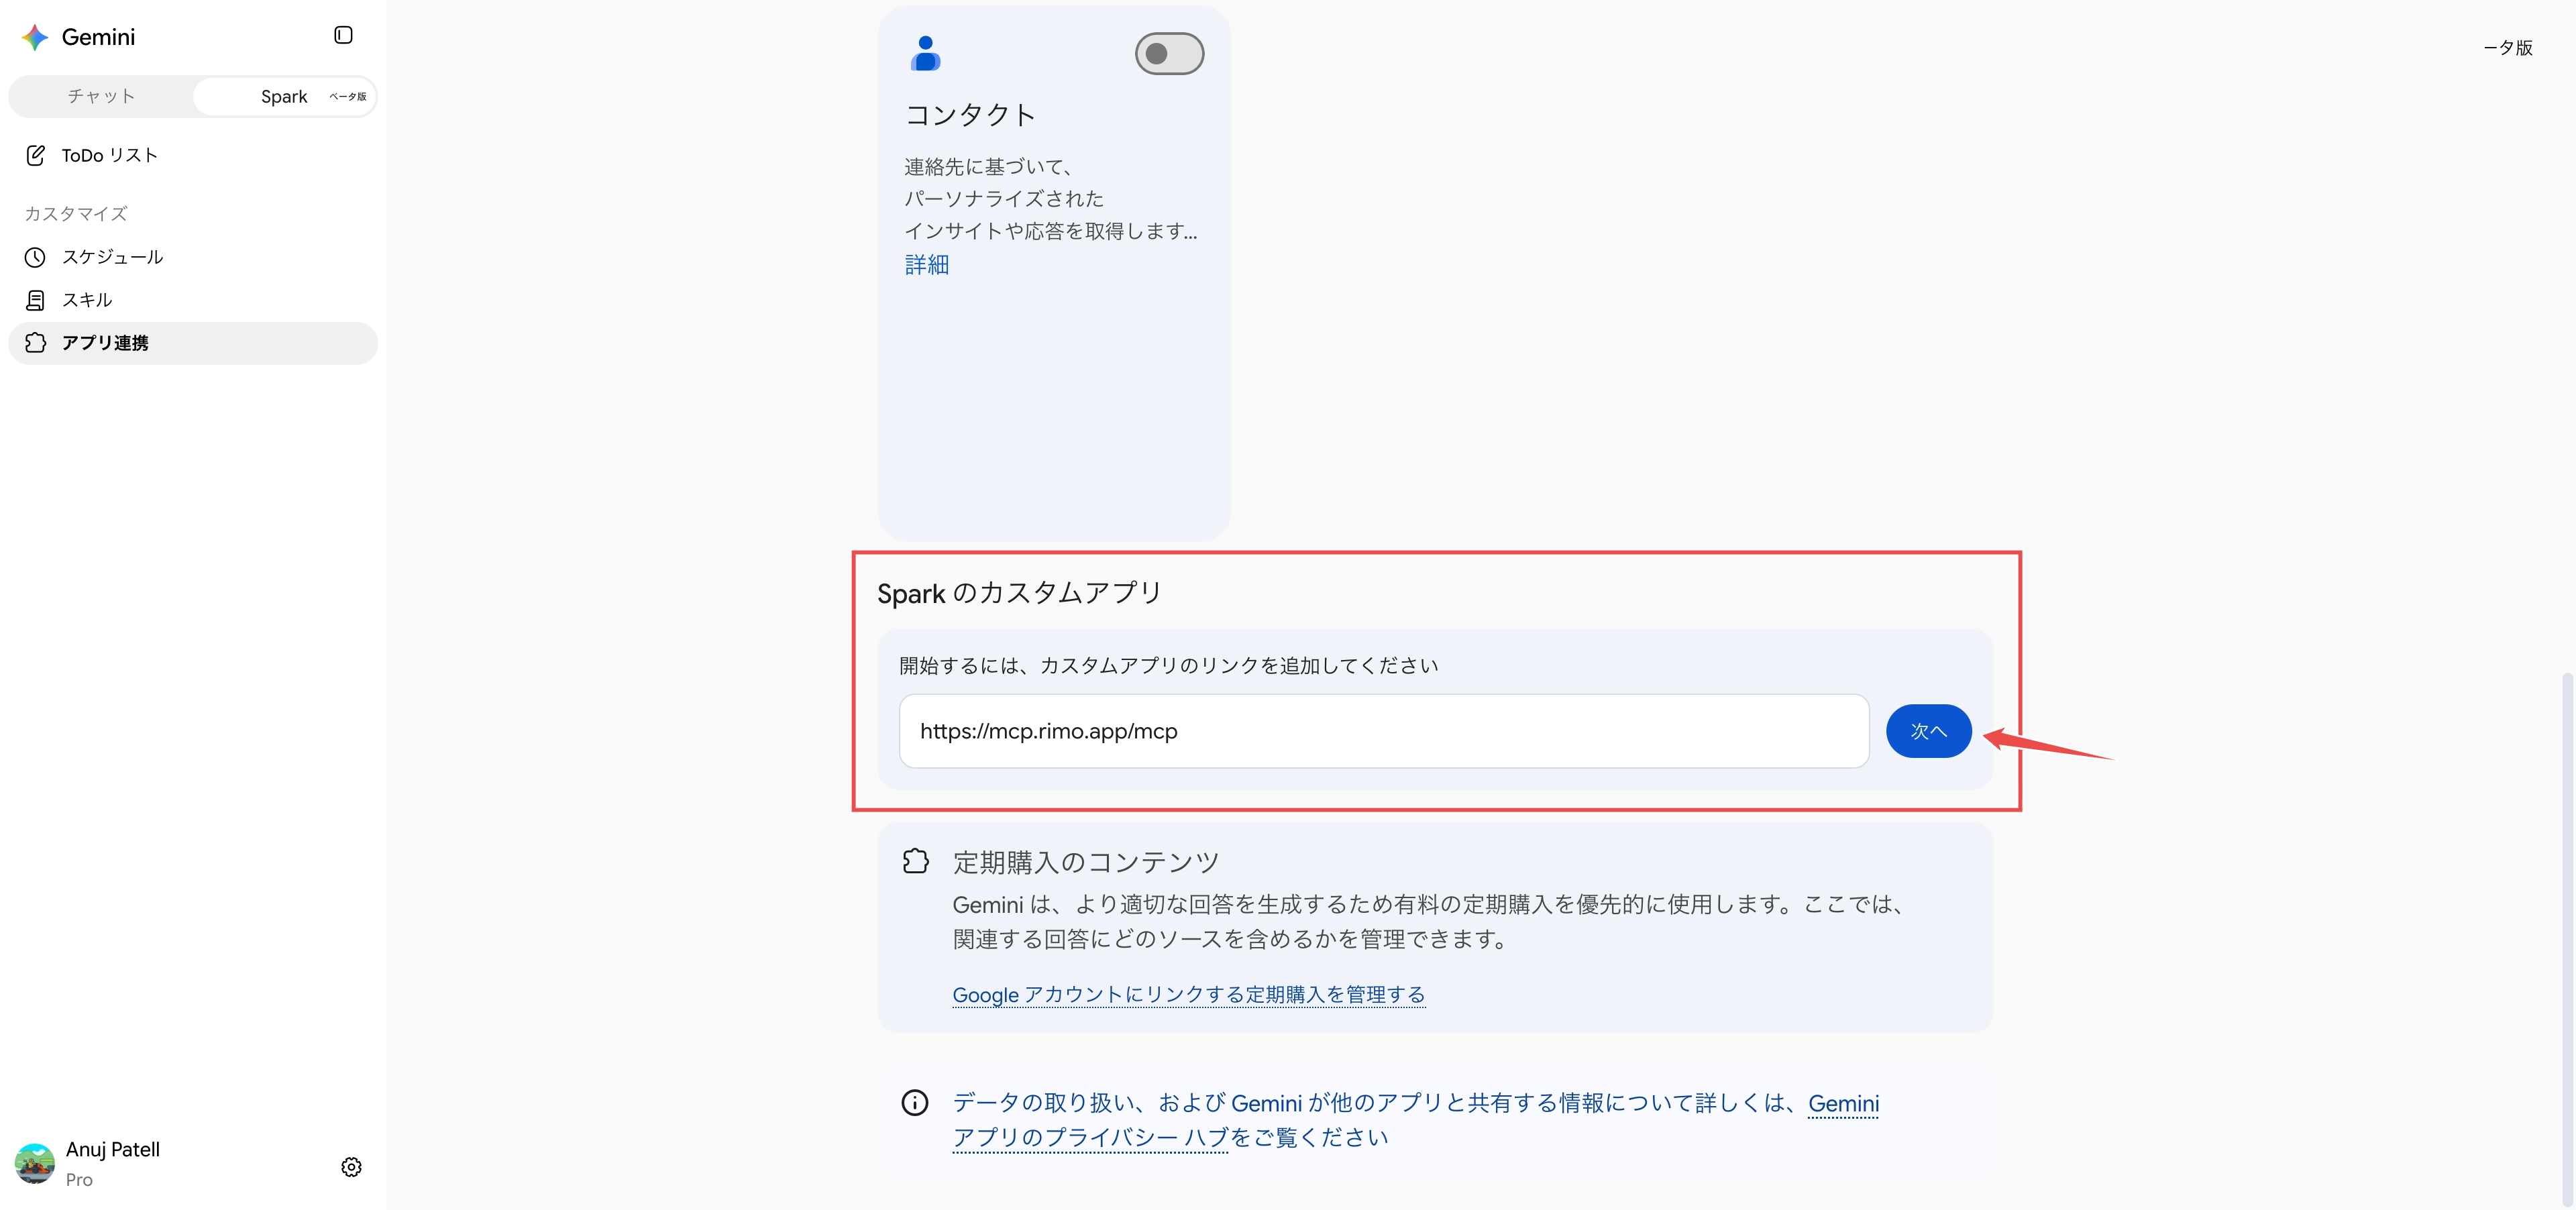Click the 定期購入のコンテンツ puzzle icon

point(915,861)
